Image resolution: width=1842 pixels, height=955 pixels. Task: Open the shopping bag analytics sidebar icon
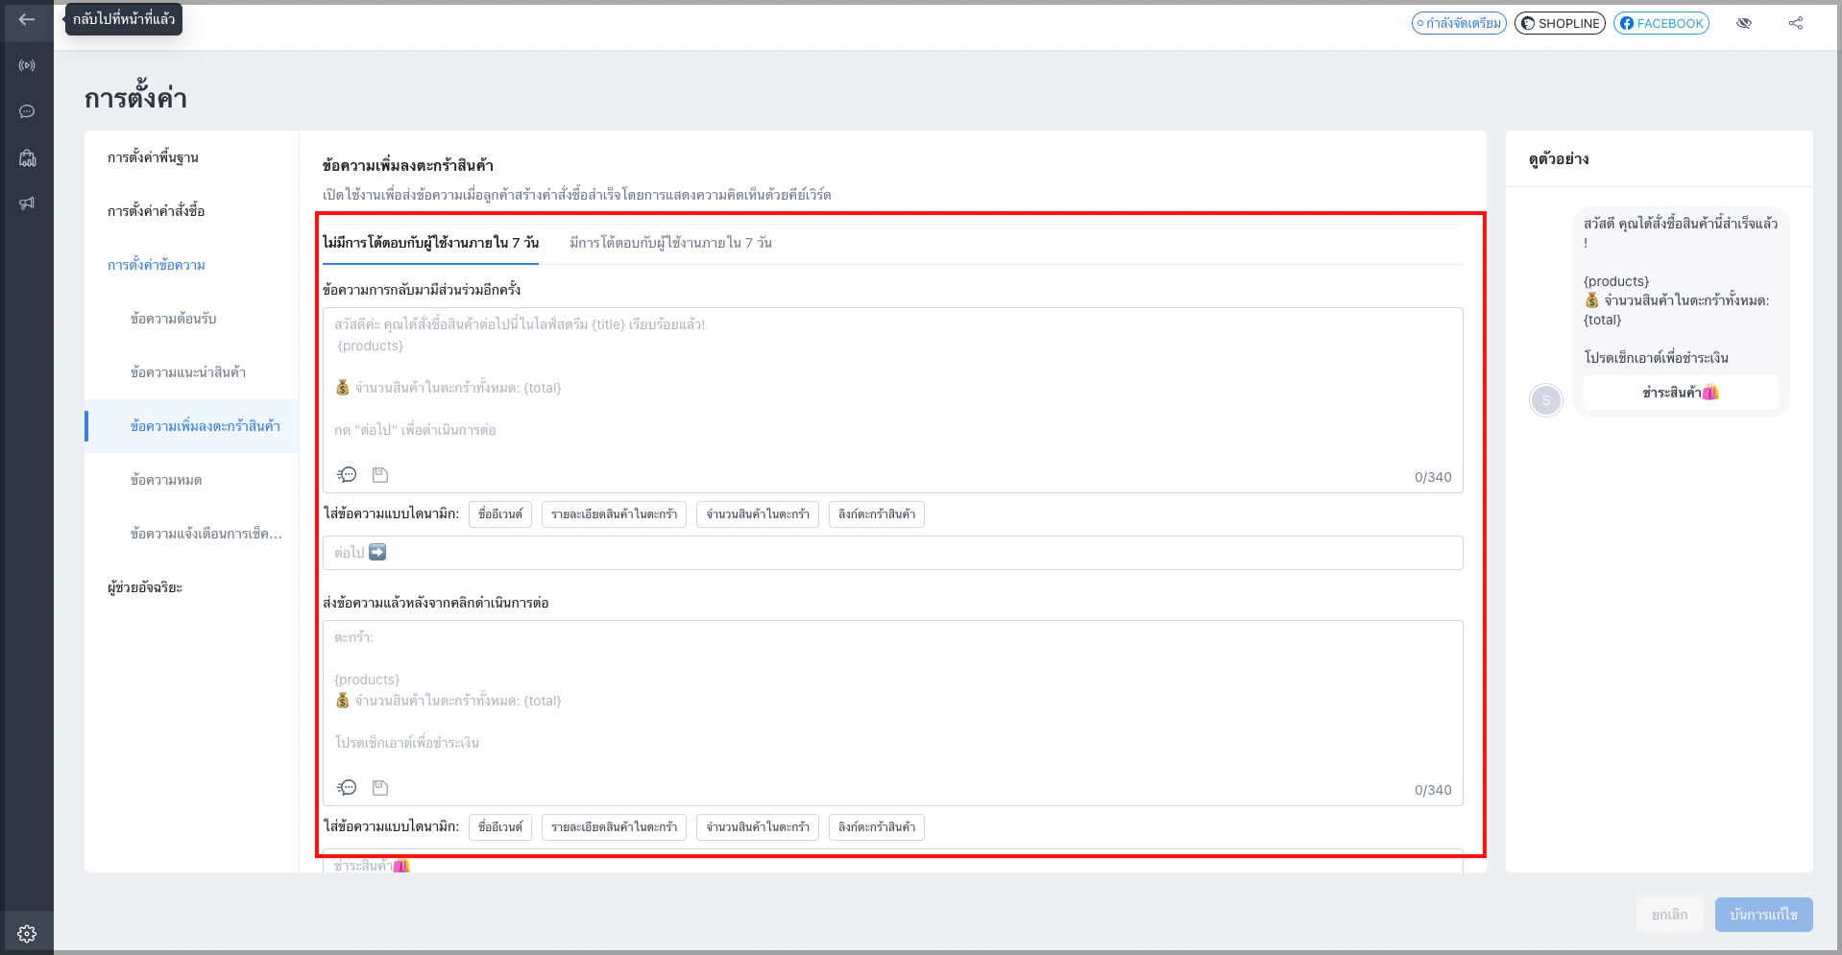coord(27,157)
